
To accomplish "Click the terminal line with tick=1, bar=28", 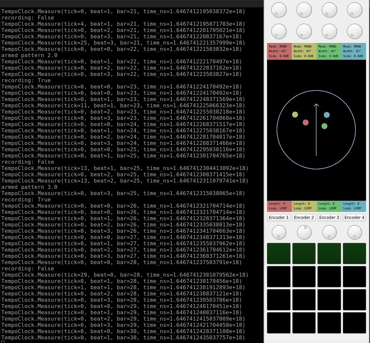I will point(123,287).
